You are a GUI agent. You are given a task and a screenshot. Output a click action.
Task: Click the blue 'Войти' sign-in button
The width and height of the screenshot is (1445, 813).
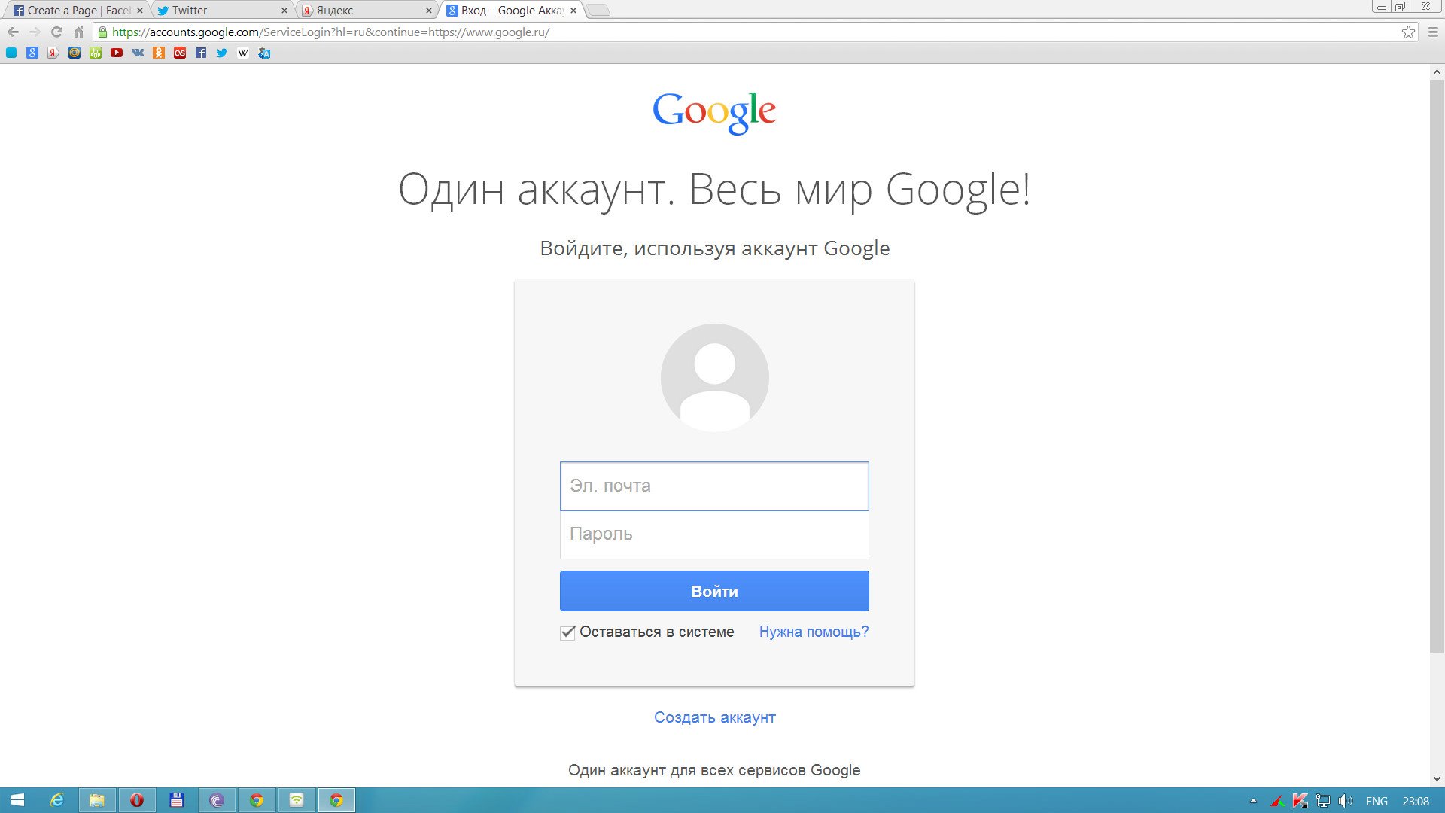click(714, 591)
